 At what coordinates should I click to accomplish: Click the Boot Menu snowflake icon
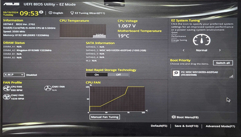coord(174,117)
